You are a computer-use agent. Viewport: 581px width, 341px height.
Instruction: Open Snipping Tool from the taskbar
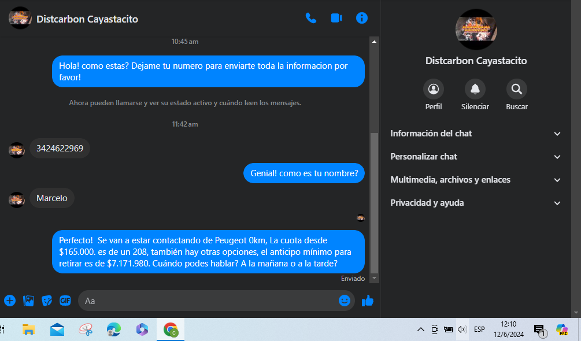86,329
